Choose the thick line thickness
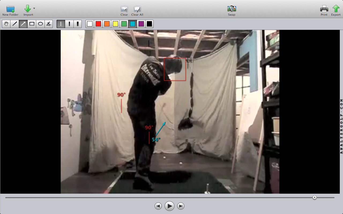 click(x=78, y=24)
